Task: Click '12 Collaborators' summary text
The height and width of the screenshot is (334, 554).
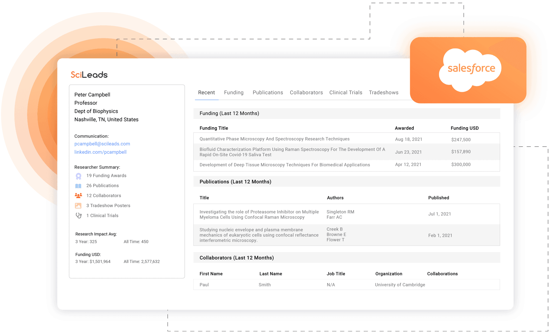Action: (104, 195)
